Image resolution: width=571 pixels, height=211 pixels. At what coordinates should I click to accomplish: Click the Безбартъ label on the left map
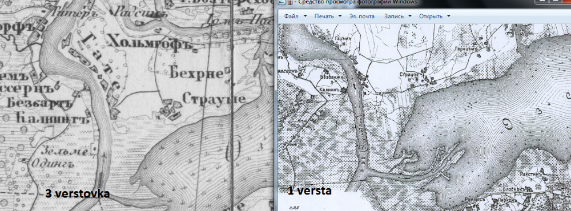(38, 103)
